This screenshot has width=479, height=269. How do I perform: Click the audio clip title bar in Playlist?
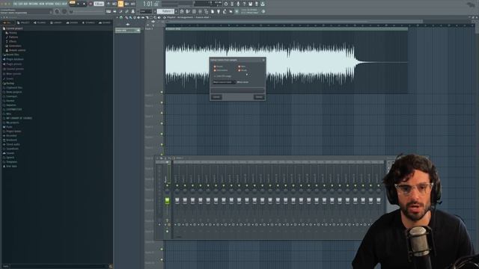tap(286, 28)
